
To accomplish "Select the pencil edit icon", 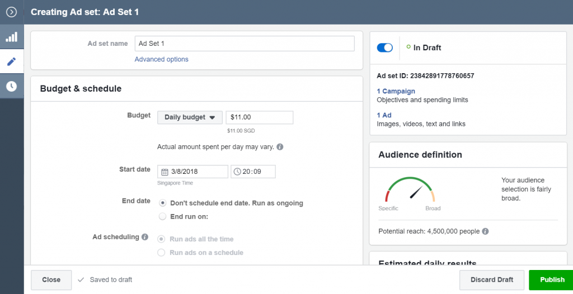I will pos(11,61).
